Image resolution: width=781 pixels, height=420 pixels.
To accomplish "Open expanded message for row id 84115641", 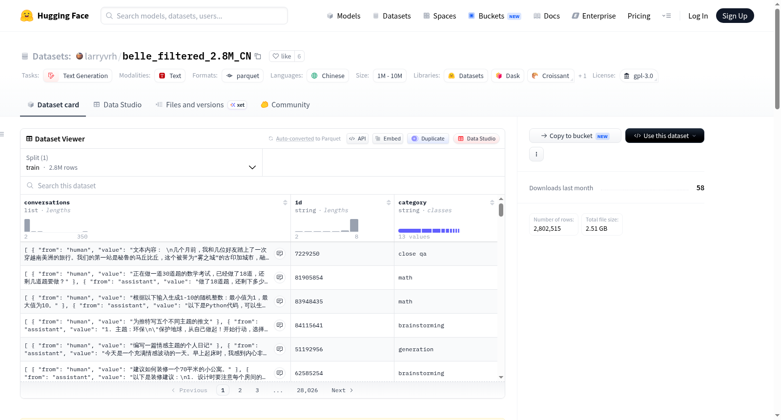I will point(280,325).
